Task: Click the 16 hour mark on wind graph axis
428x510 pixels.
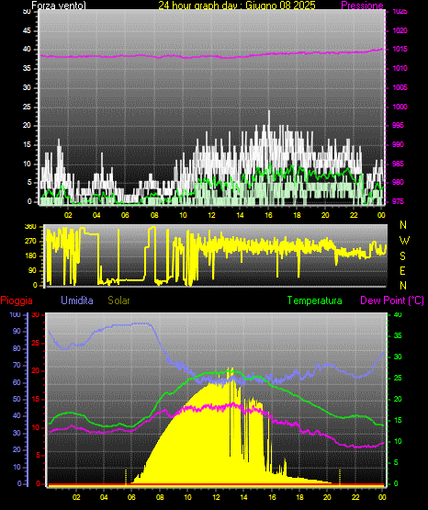Action: 268,215
